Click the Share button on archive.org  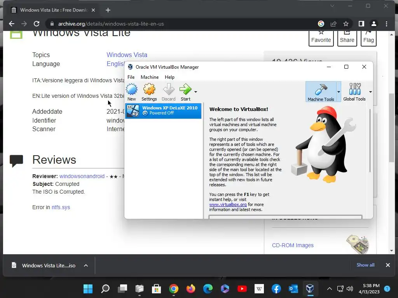(347, 38)
